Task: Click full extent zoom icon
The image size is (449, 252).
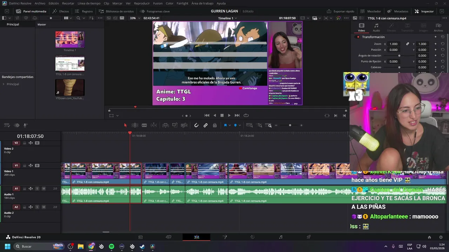Action: [249, 125]
